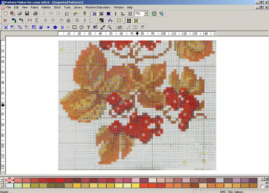Select the flood fill bucket tool
The image size is (269, 193).
pos(96,27)
